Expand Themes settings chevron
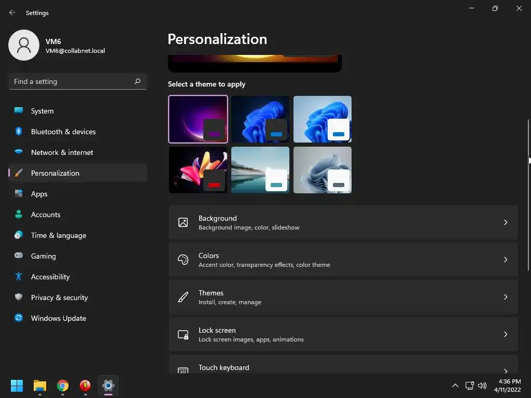 505,297
